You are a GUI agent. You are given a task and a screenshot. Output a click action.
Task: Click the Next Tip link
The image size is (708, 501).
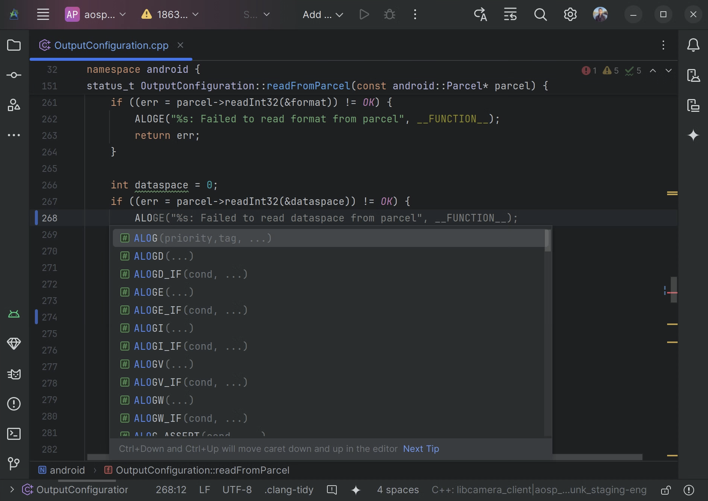421,448
